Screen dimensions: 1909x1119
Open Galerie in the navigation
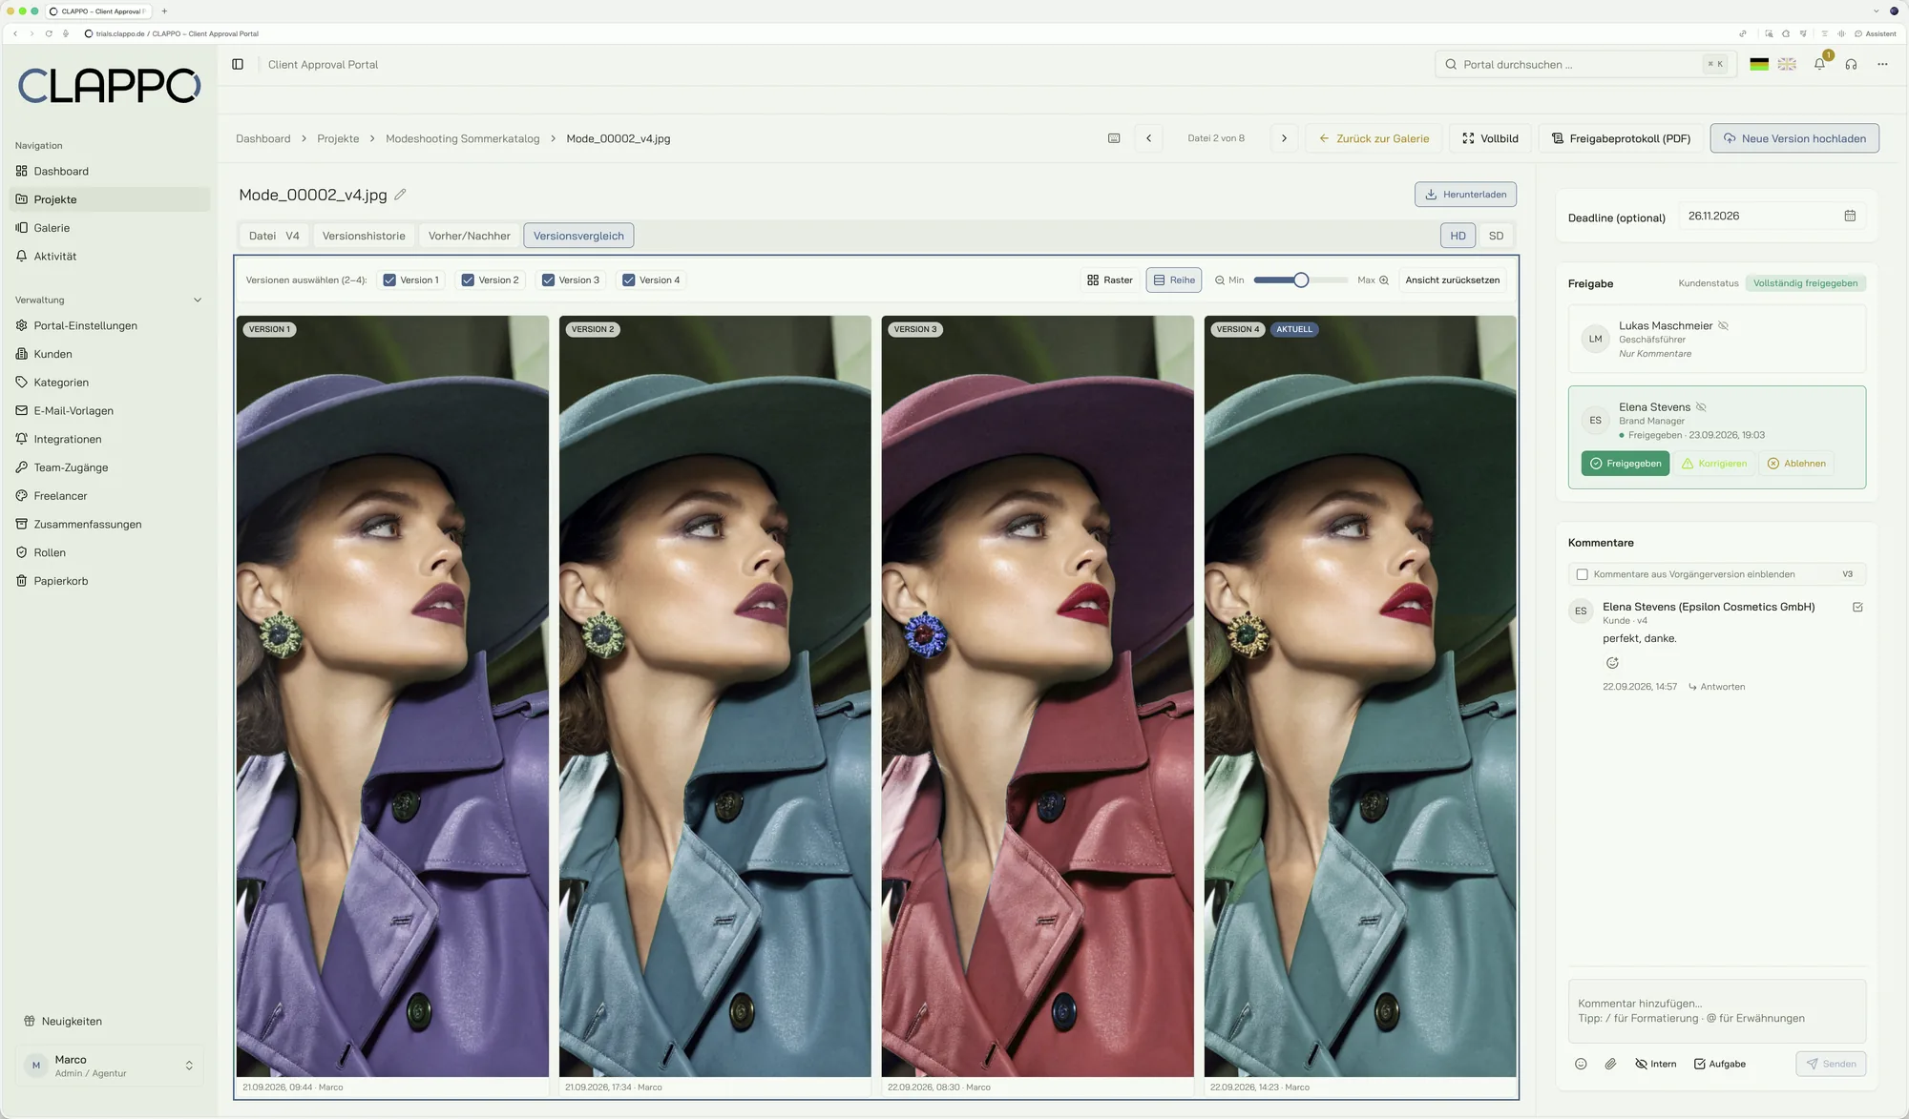click(110, 228)
